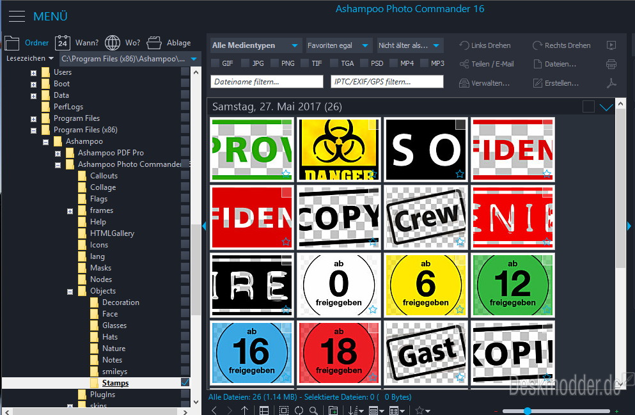Click Rechts Drehen rotate right

coord(561,45)
